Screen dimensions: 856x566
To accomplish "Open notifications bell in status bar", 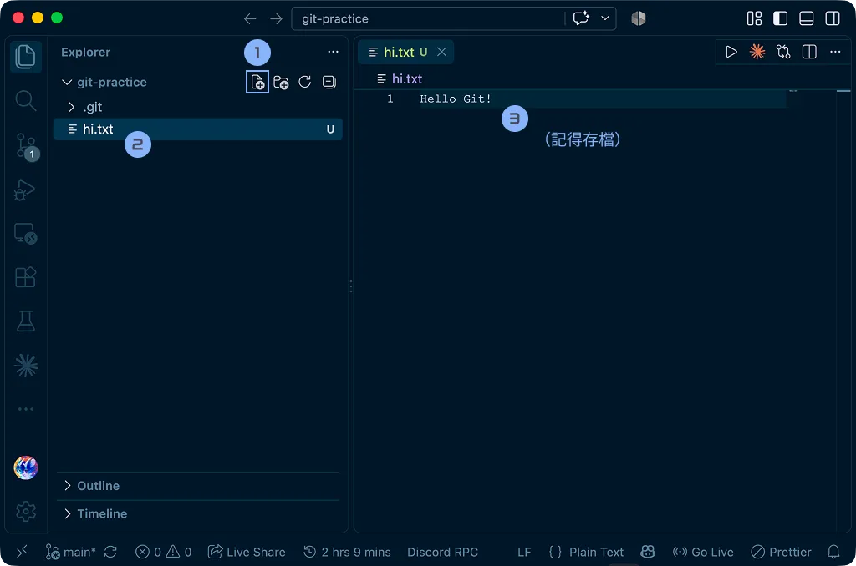I will (x=833, y=553).
